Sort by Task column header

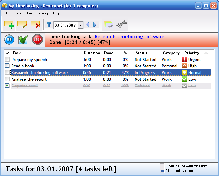click(x=46, y=53)
